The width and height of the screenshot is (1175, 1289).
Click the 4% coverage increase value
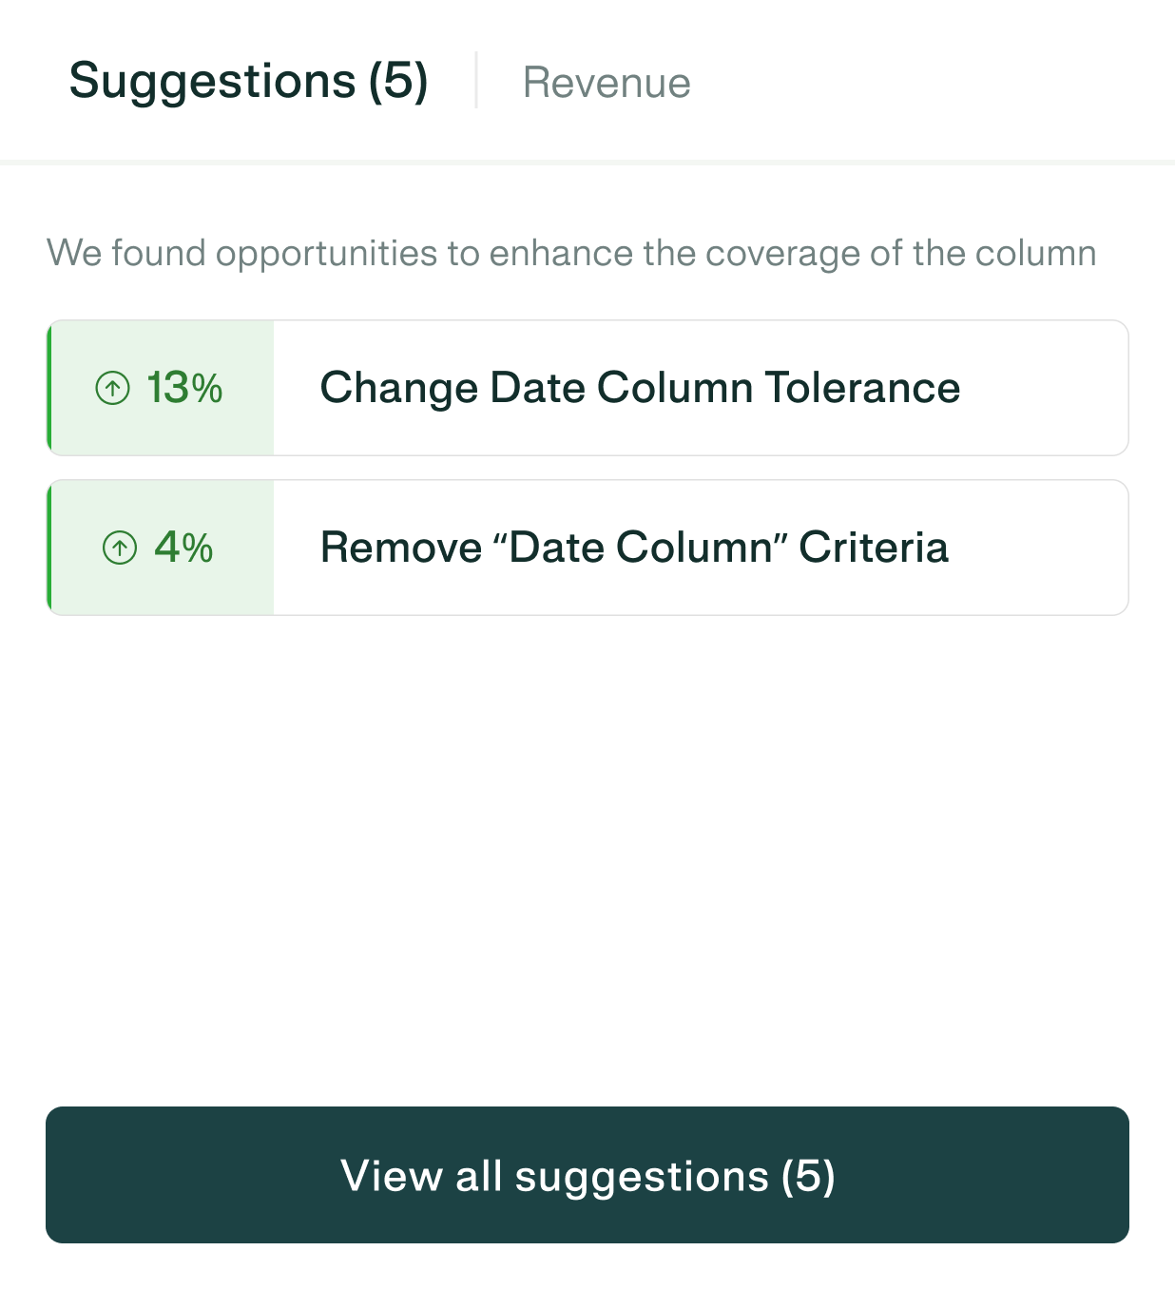183,548
